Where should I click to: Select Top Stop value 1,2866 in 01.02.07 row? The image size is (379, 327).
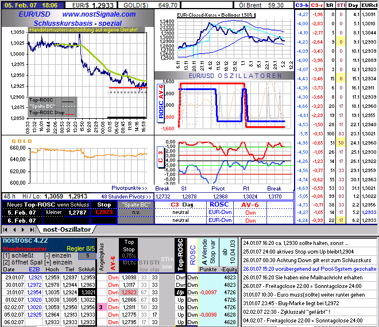click(129, 300)
